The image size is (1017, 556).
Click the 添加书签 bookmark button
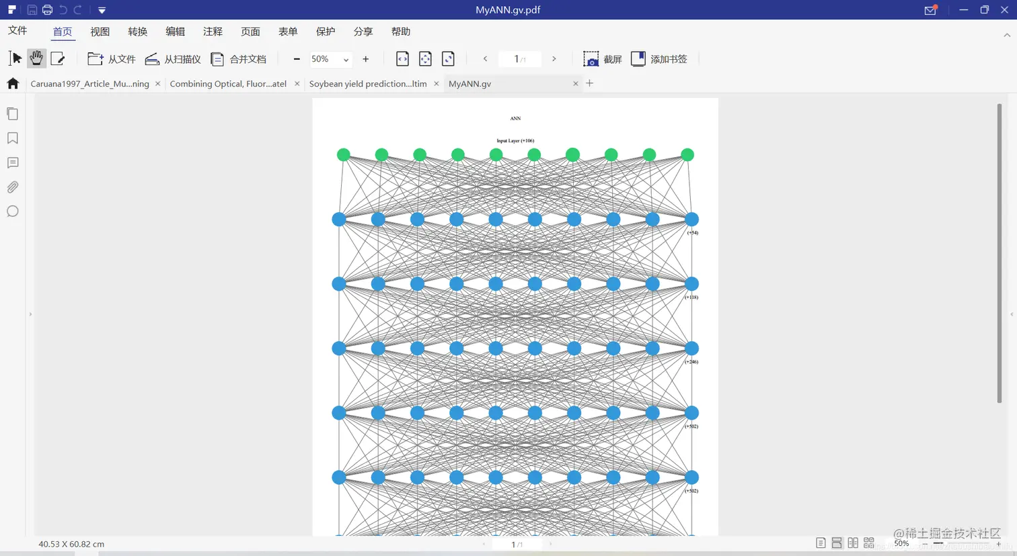659,59
